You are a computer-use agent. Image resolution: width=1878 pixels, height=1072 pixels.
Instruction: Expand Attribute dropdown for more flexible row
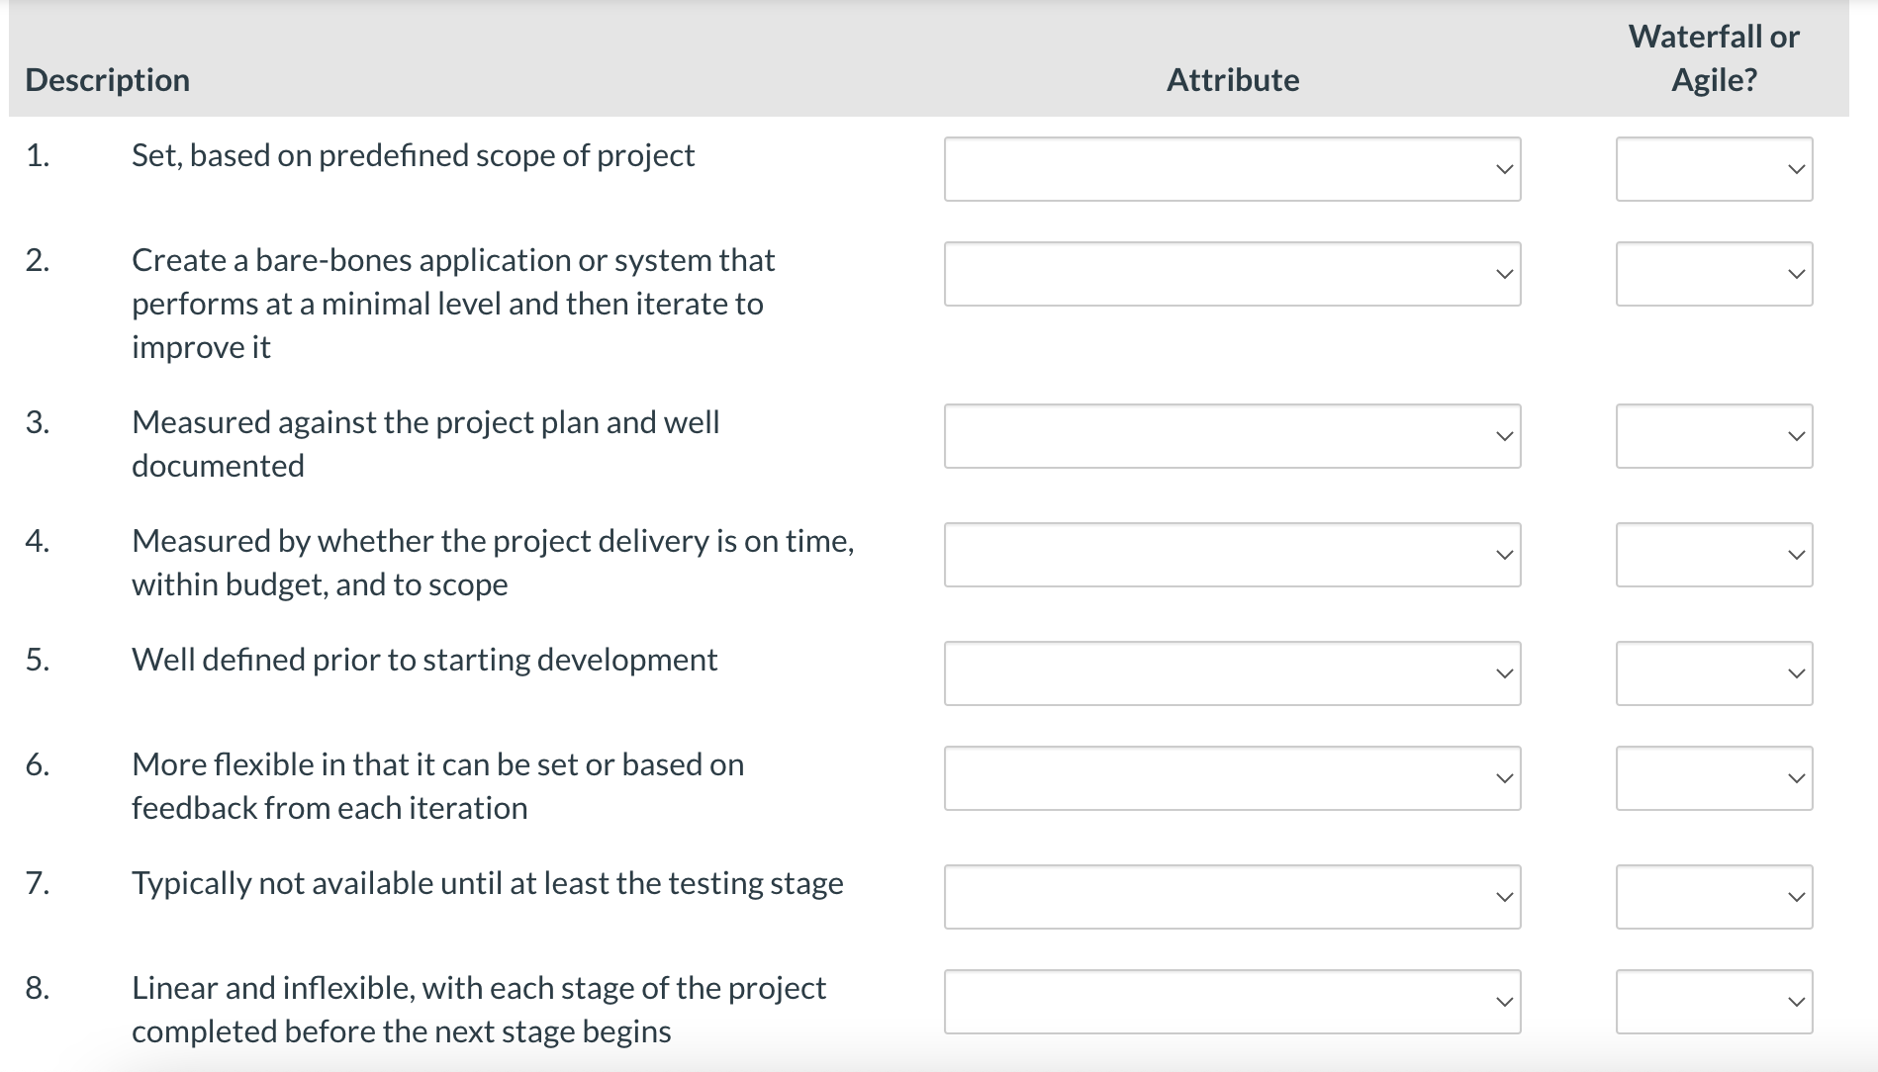(x=1232, y=778)
